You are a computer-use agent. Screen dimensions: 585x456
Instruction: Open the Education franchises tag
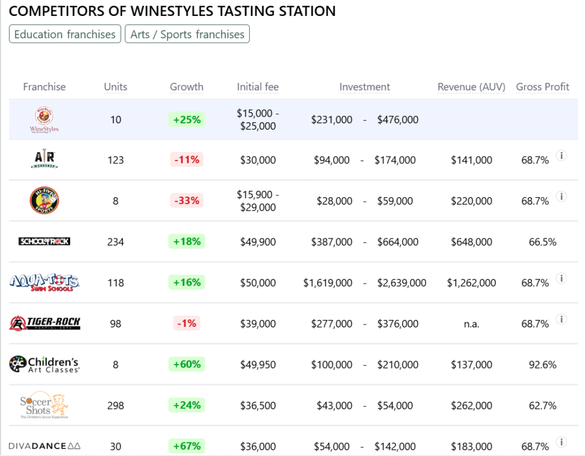pyautogui.click(x=65, y=34)
